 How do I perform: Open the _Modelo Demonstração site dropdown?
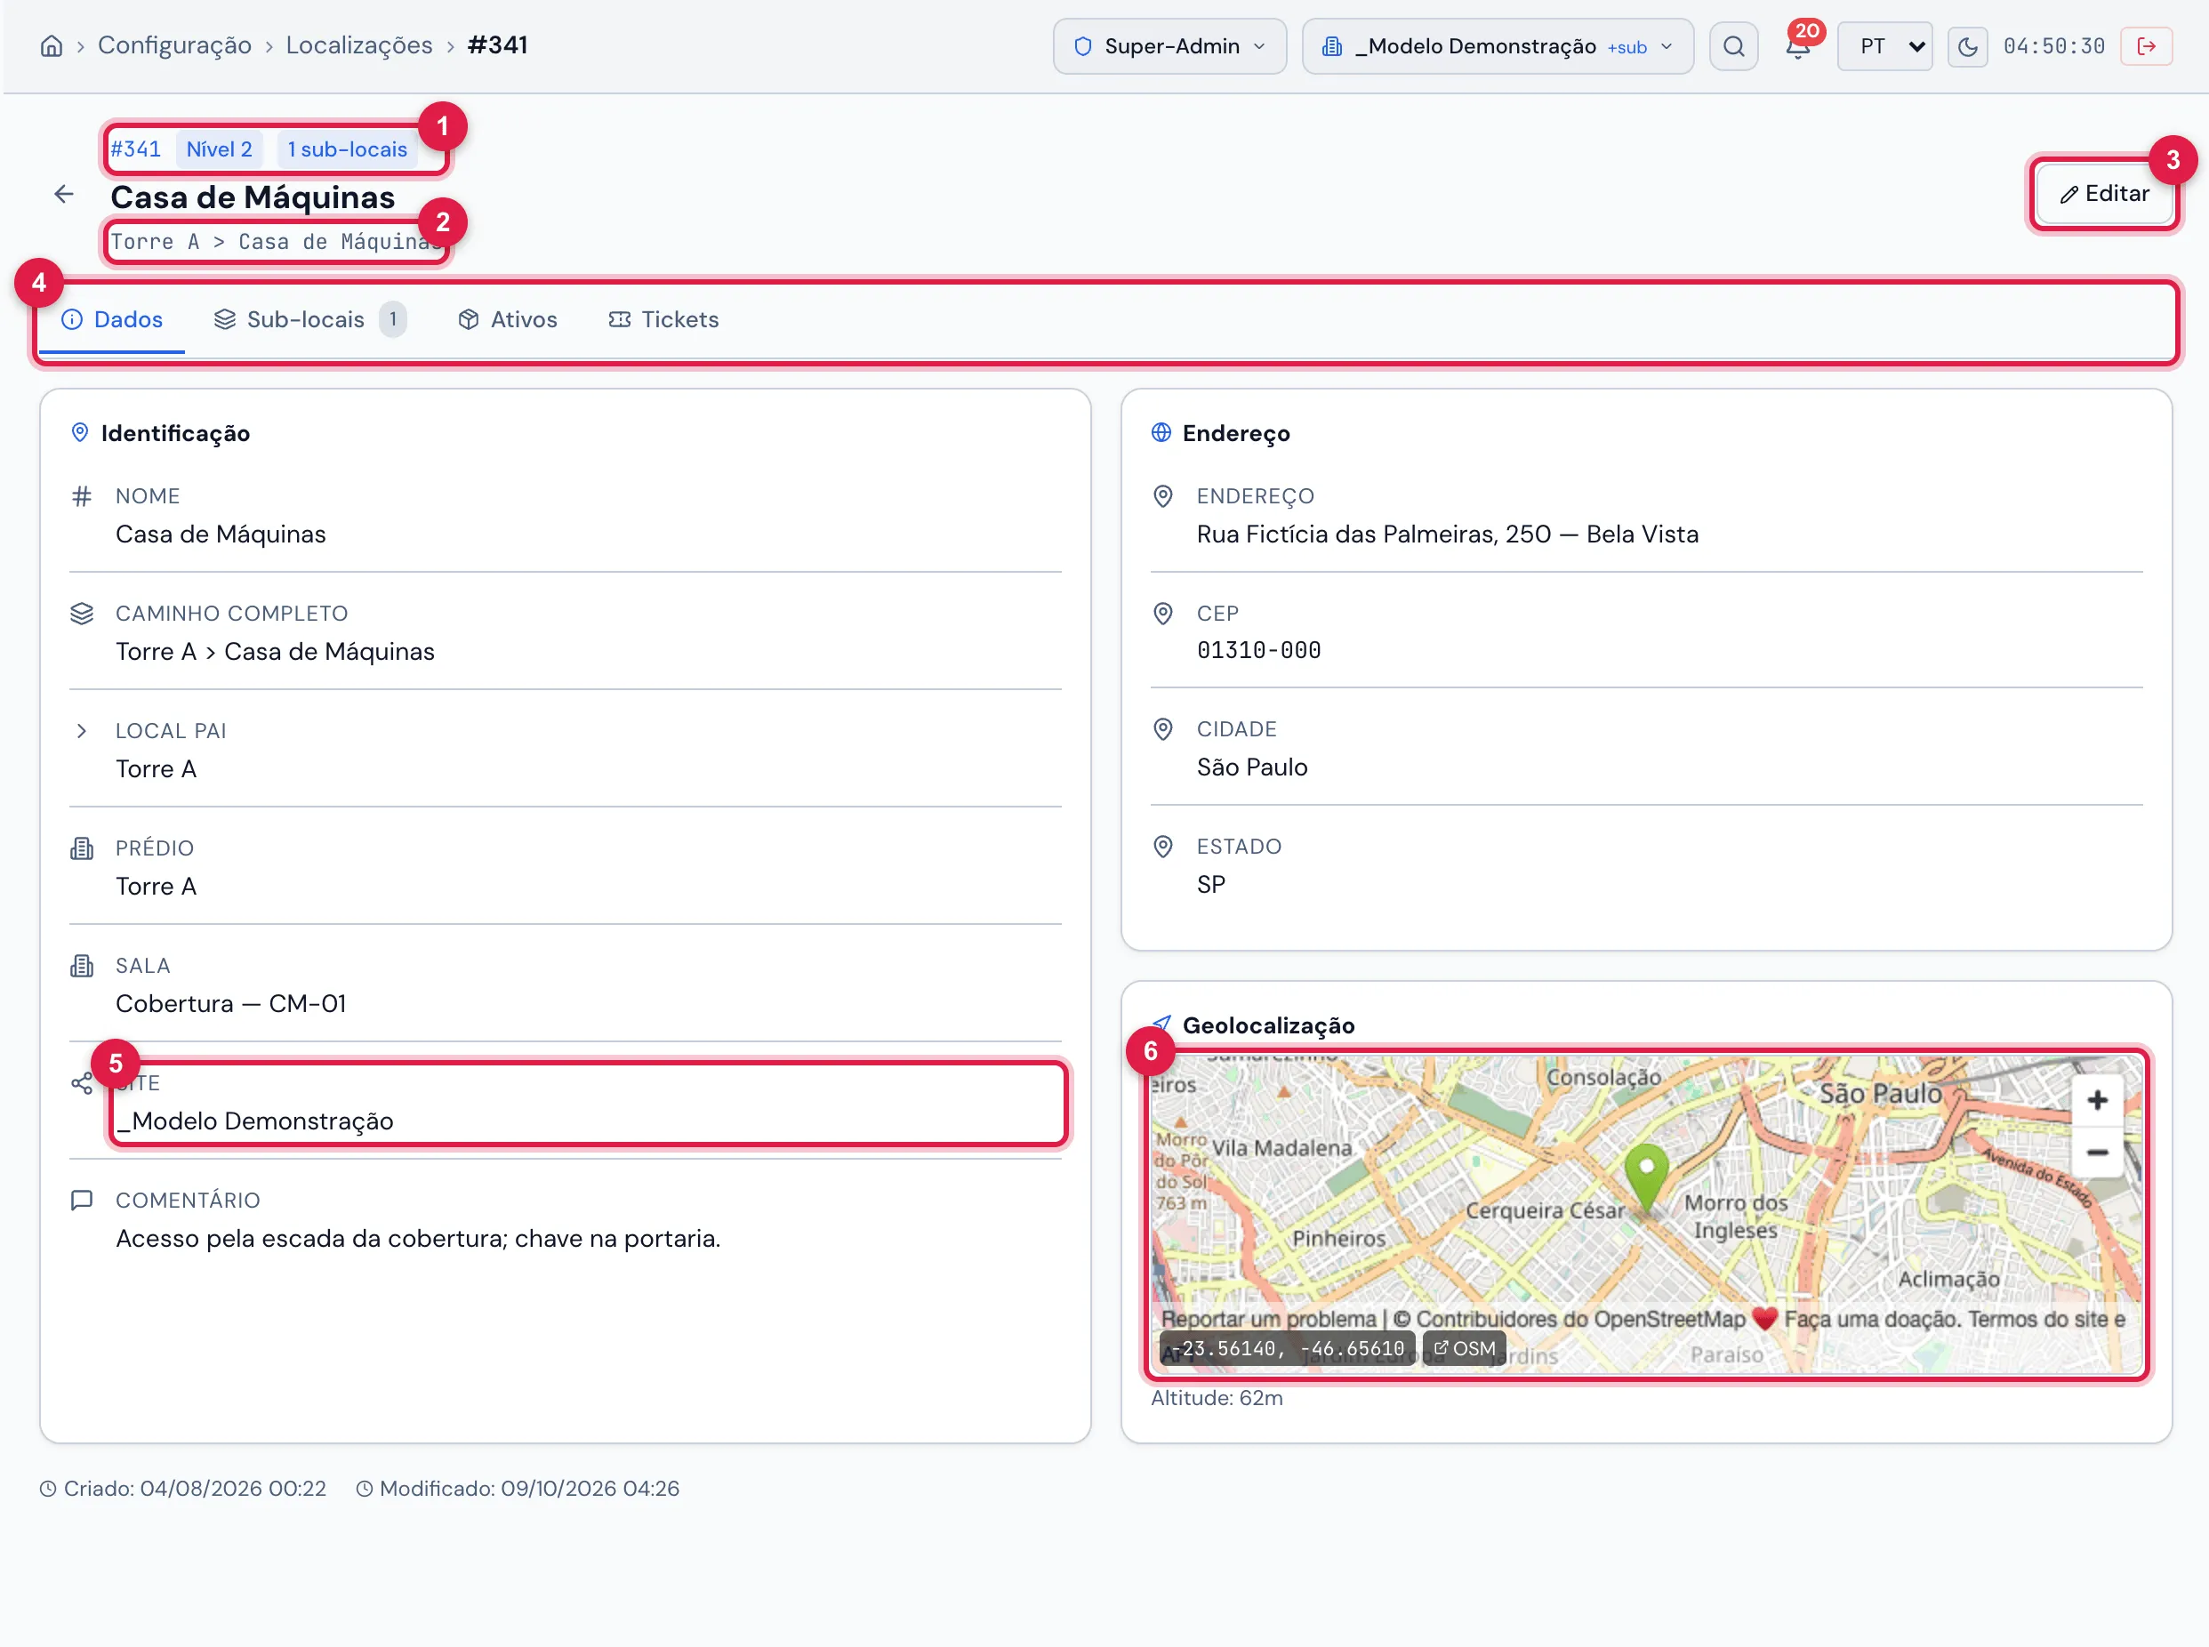[x=1498, y=46]
